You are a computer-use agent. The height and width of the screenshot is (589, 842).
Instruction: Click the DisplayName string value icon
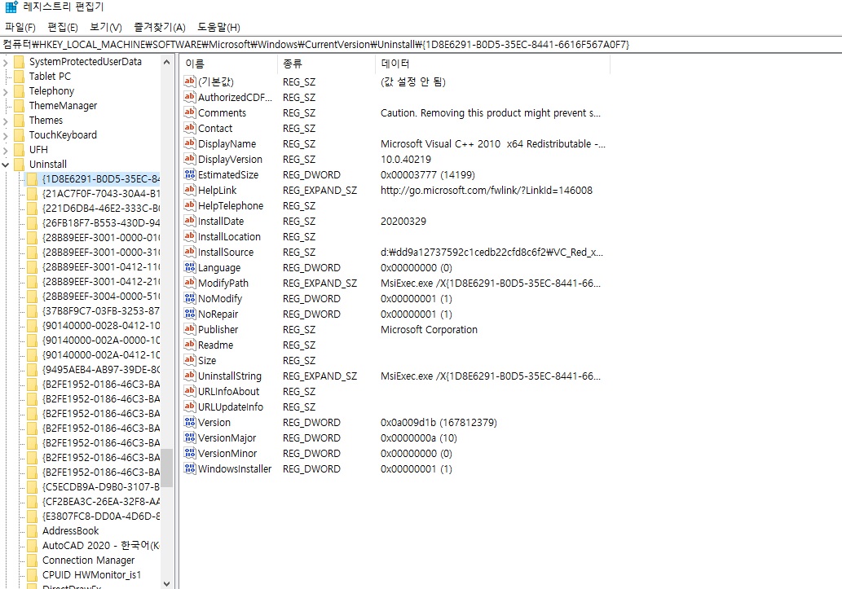point(190,144)
